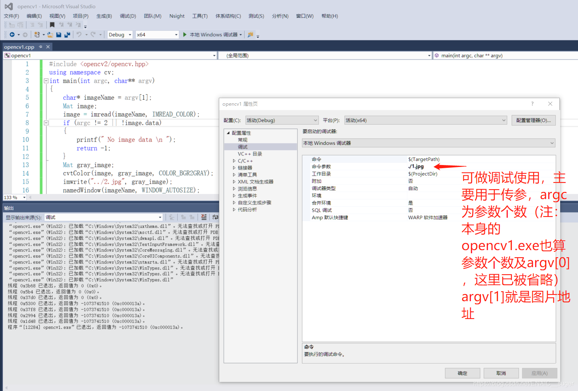Viewport: 578px width, 391px height.
Task: Close the opencv1.cpp editor tab
Action: pyautogui.click(x=48, y=47)
